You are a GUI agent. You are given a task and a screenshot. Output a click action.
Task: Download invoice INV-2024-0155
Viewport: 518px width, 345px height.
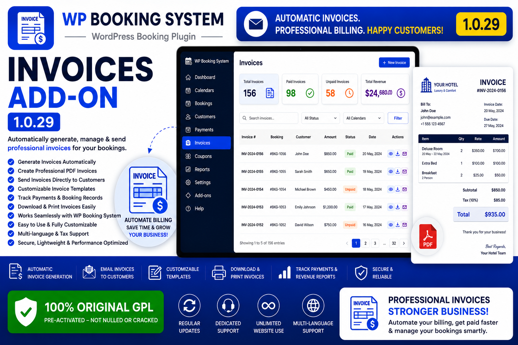pos(398,171)
